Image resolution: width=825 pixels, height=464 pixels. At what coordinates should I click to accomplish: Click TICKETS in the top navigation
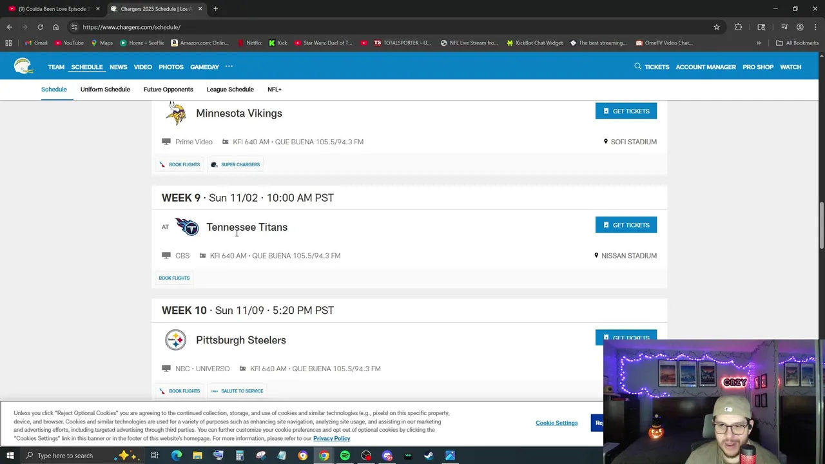tap(657, 67)
